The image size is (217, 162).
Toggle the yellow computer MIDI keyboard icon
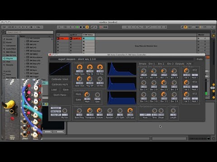(x=185, y=27)
